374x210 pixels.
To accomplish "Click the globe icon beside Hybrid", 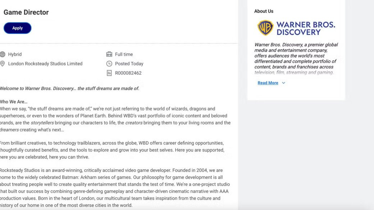I will coord(3,54).
